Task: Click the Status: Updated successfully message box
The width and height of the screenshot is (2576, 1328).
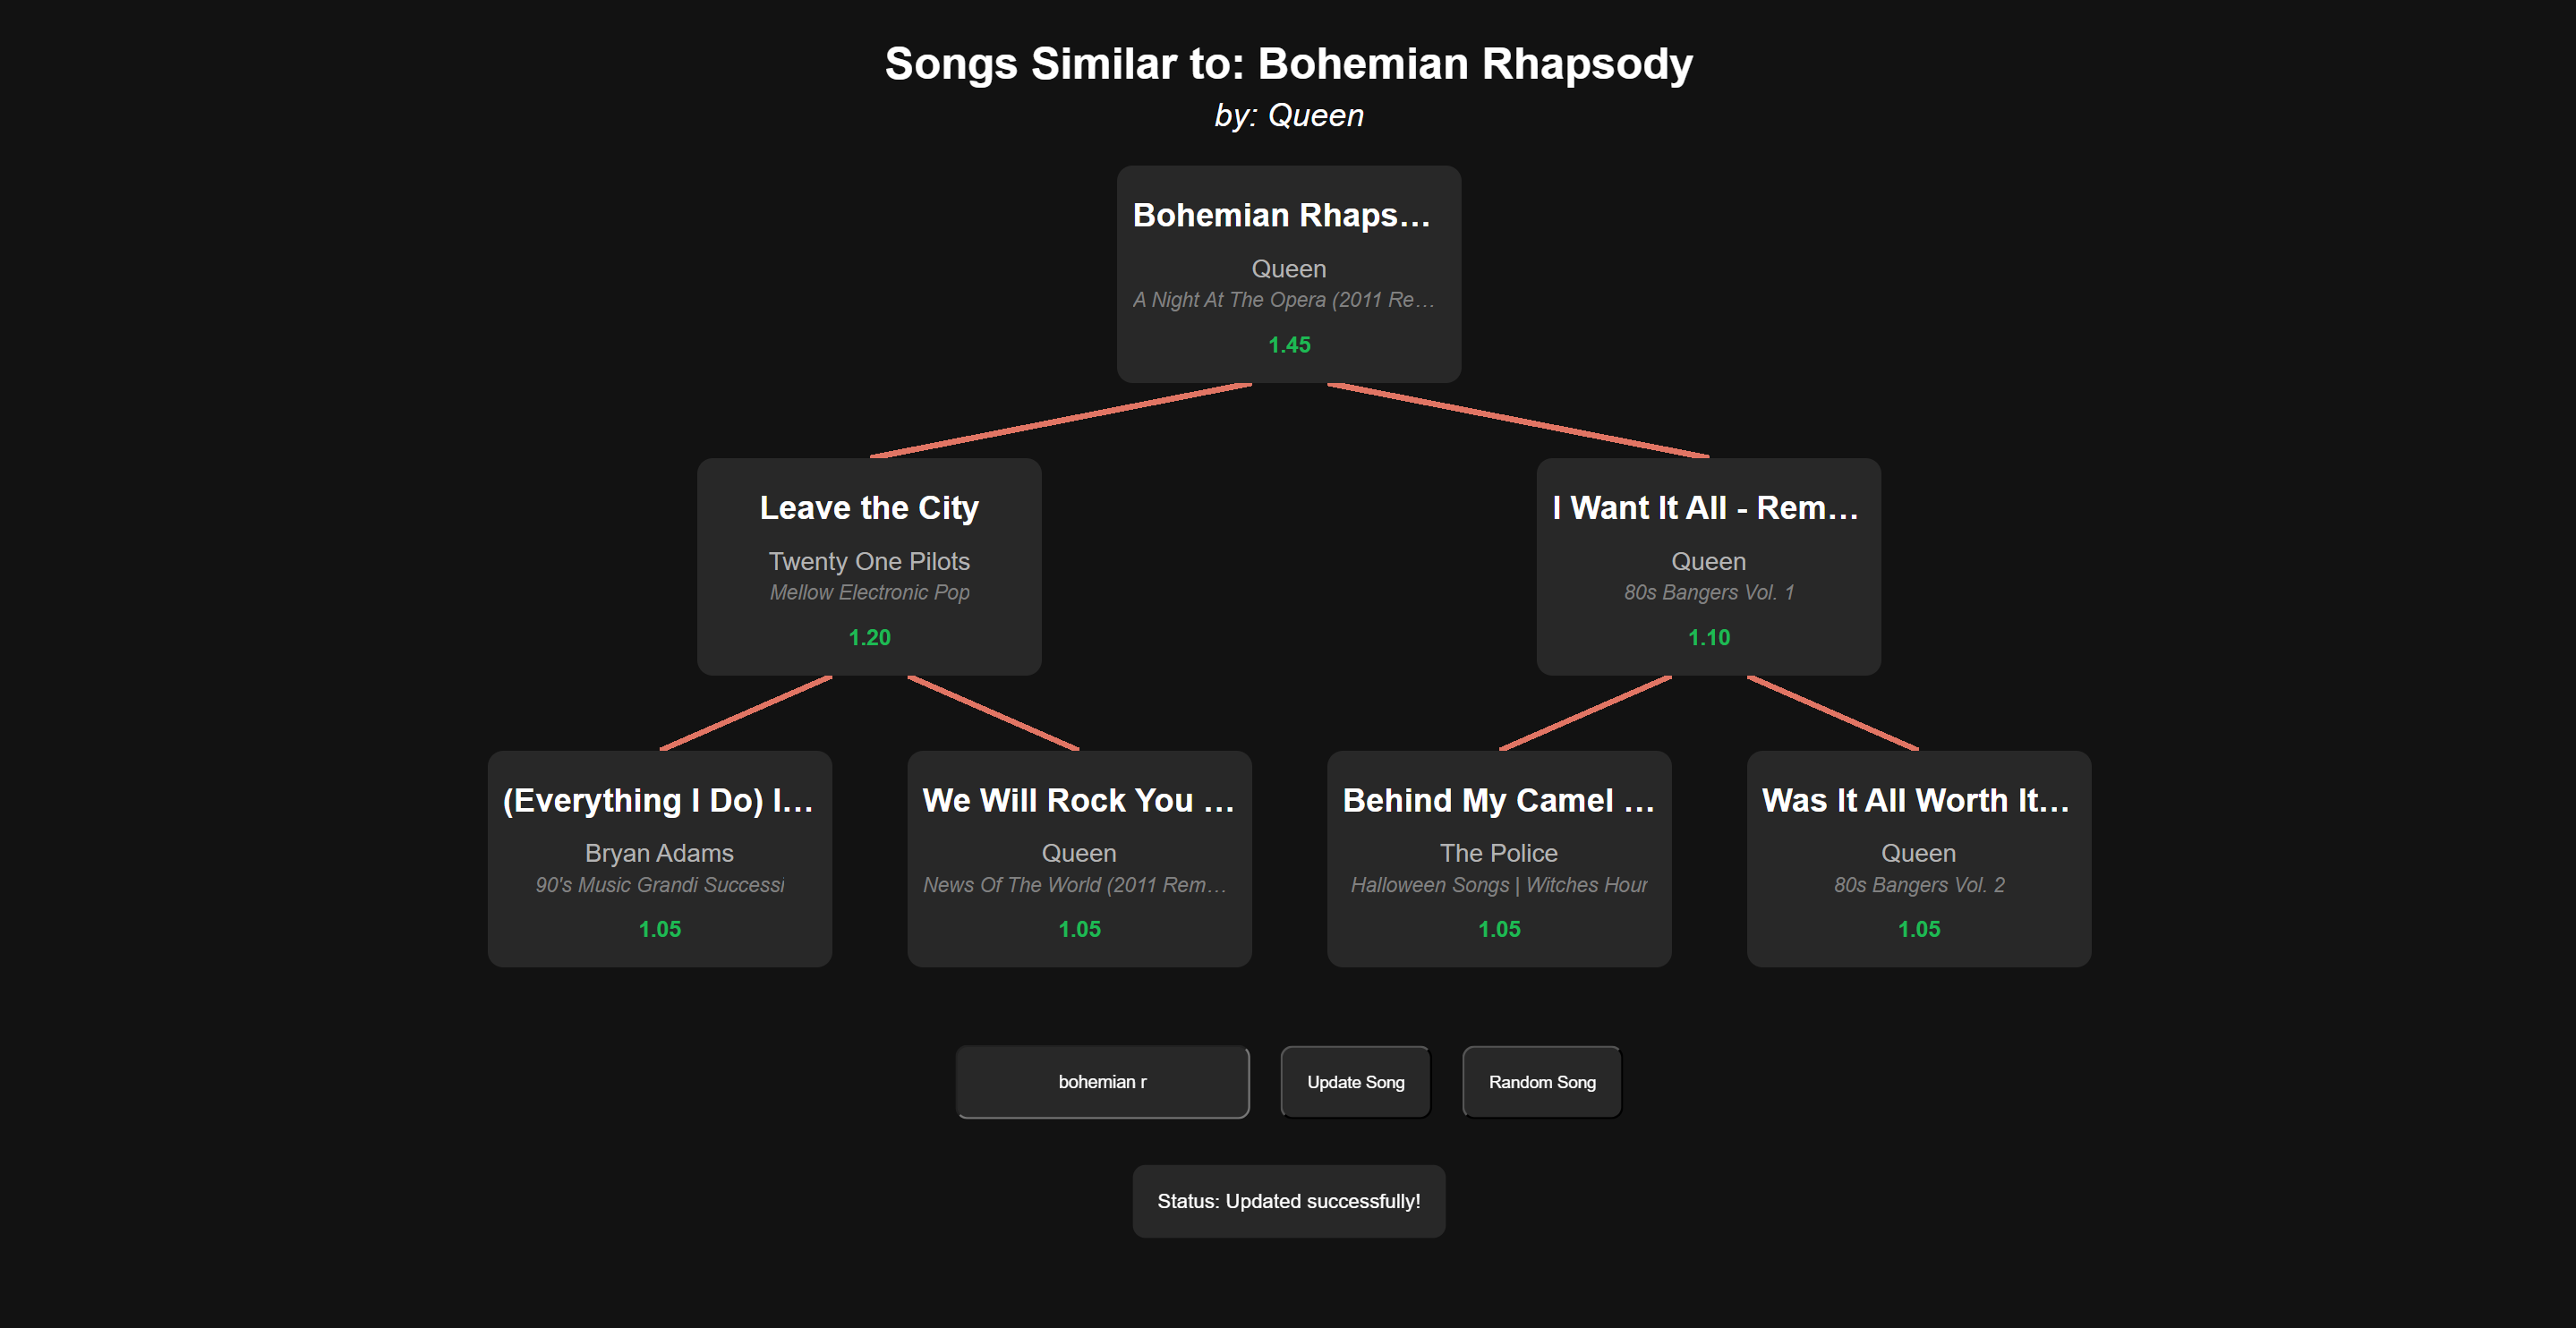Action: [1288, 1200]
